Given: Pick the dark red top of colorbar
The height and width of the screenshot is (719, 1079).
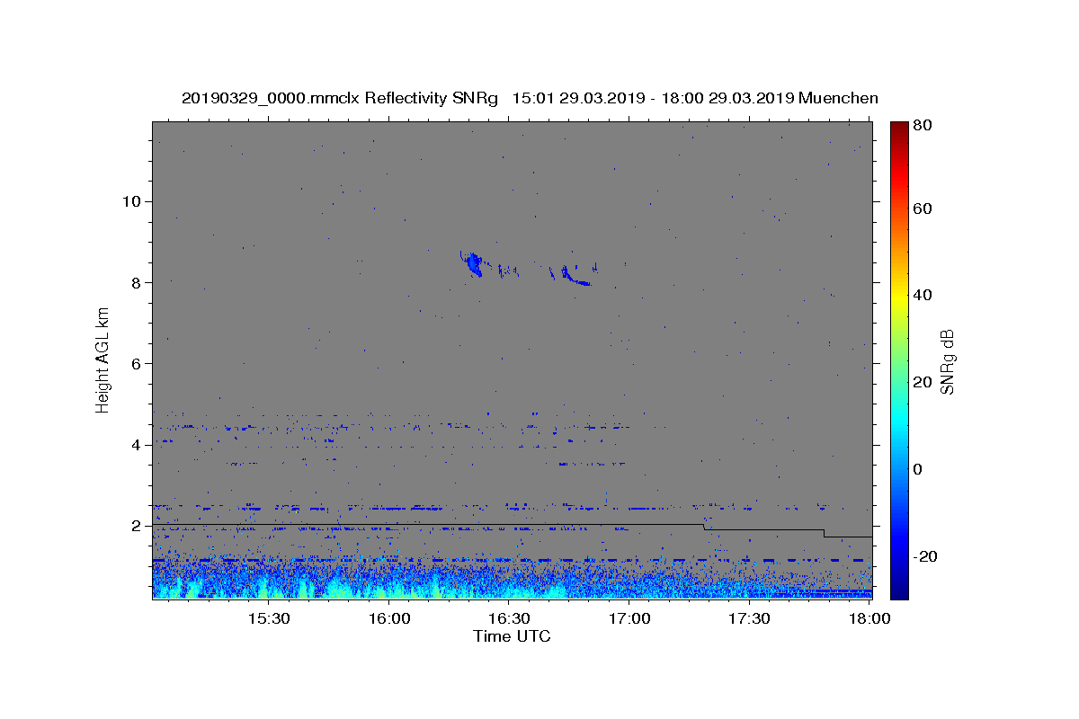Looking at the screenshot, I should tap(899, 128).
